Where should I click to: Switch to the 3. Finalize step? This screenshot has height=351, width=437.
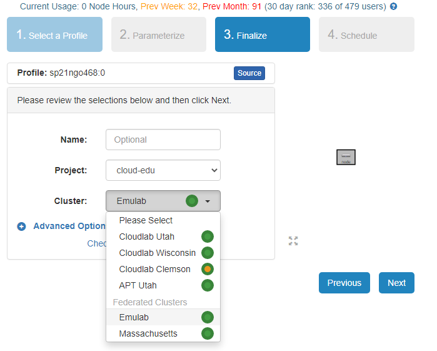pyautogui.click(x=262, y=34)
